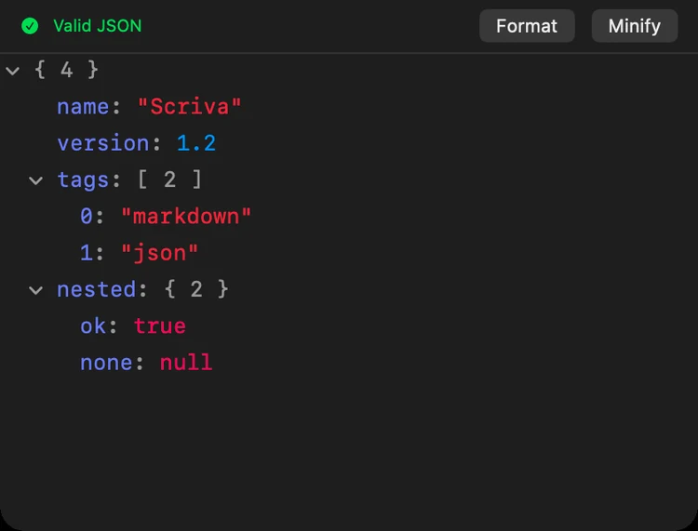Collapse the nested object chevron
This screenshot has width=698, height=531.
(x=35, y=290)
